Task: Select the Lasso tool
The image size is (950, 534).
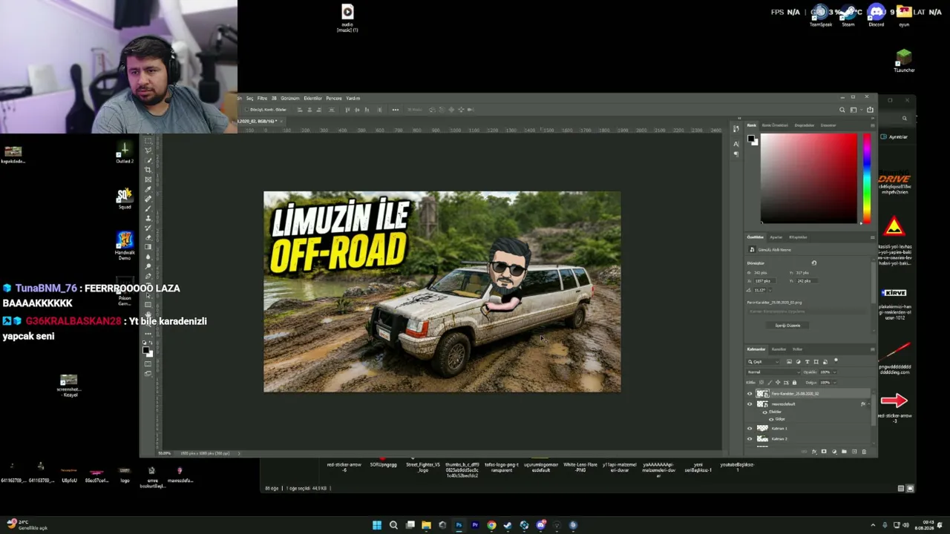Action: (x=148, y=151)
